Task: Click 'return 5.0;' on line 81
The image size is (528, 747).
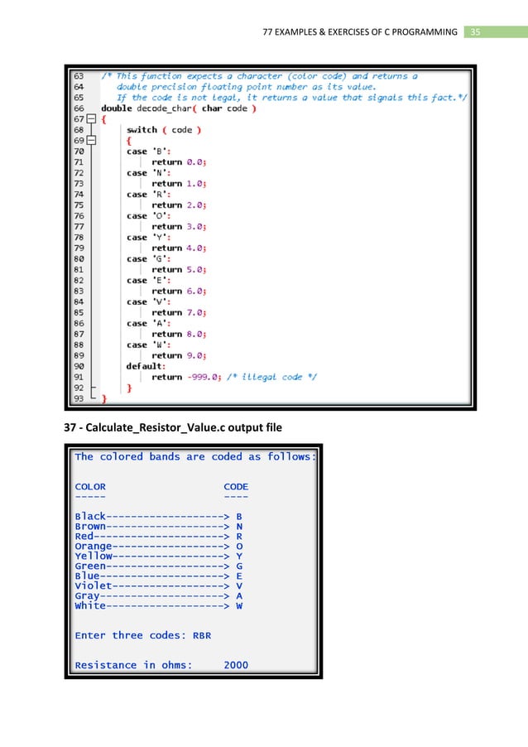Action: 179,269
